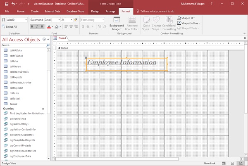Toggle Underline text formatting
The image size is (248, 166).
42,26
